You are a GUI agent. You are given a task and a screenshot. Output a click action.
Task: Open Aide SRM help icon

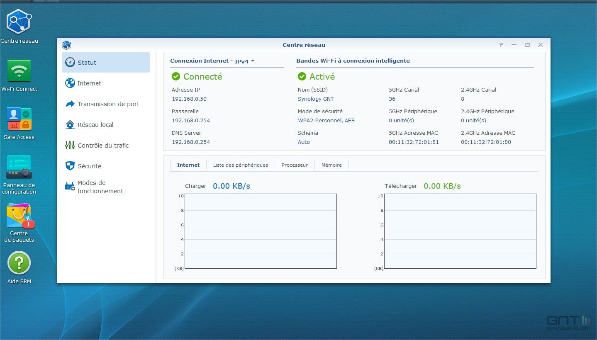(x=19, y=263)
